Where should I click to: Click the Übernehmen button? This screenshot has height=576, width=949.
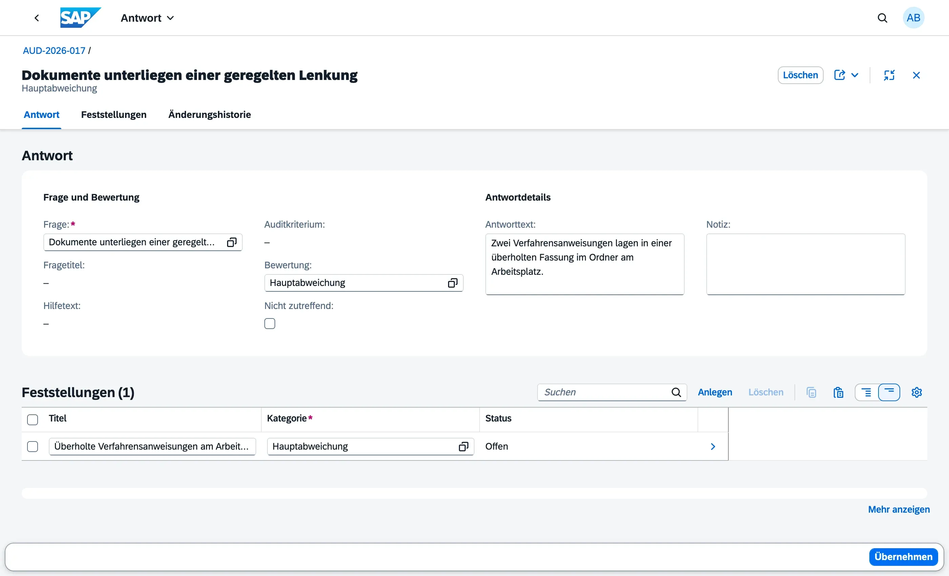(903, 557)
